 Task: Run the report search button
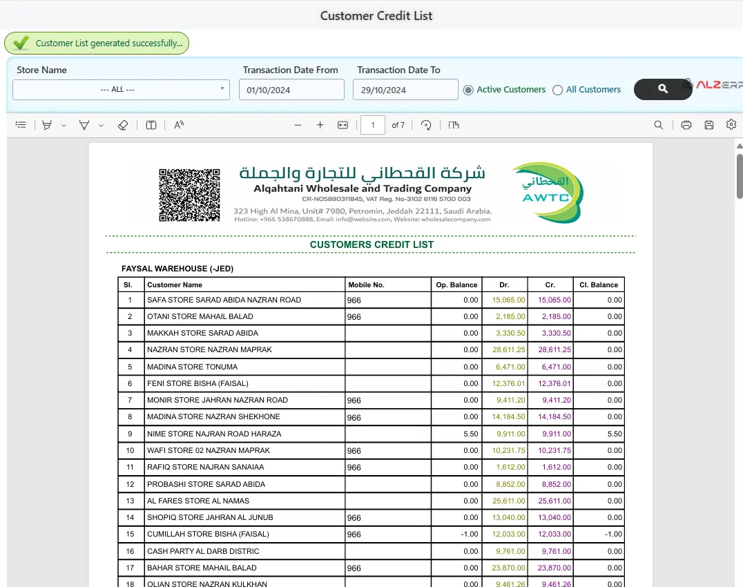click(662, 89)
